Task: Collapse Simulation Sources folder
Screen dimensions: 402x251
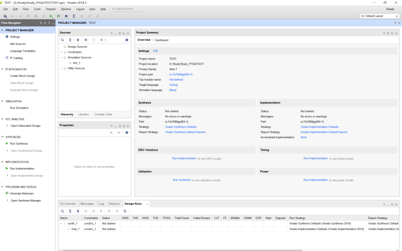Action: 61,58
